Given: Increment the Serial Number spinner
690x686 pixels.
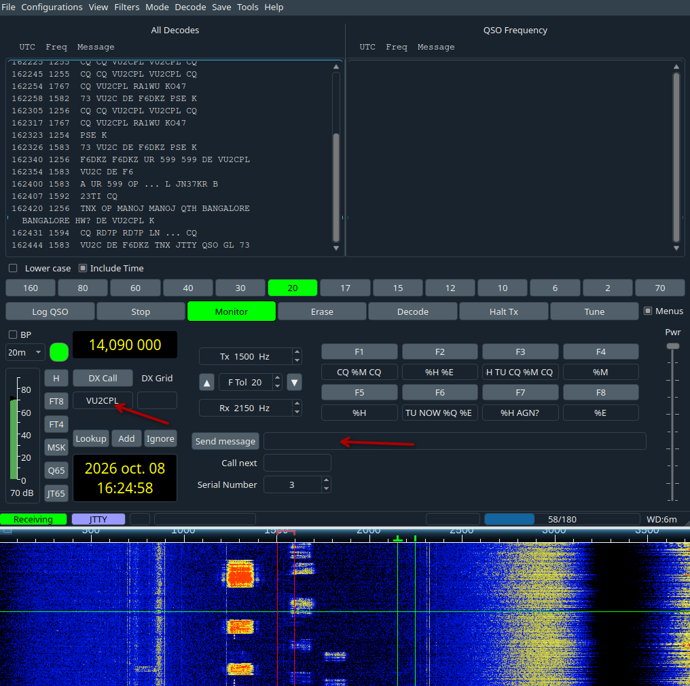Looking at the screenshot, I should click(x=326, y=480).
